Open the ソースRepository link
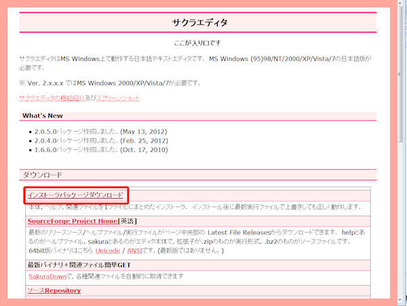 click(x=54, y=290)
